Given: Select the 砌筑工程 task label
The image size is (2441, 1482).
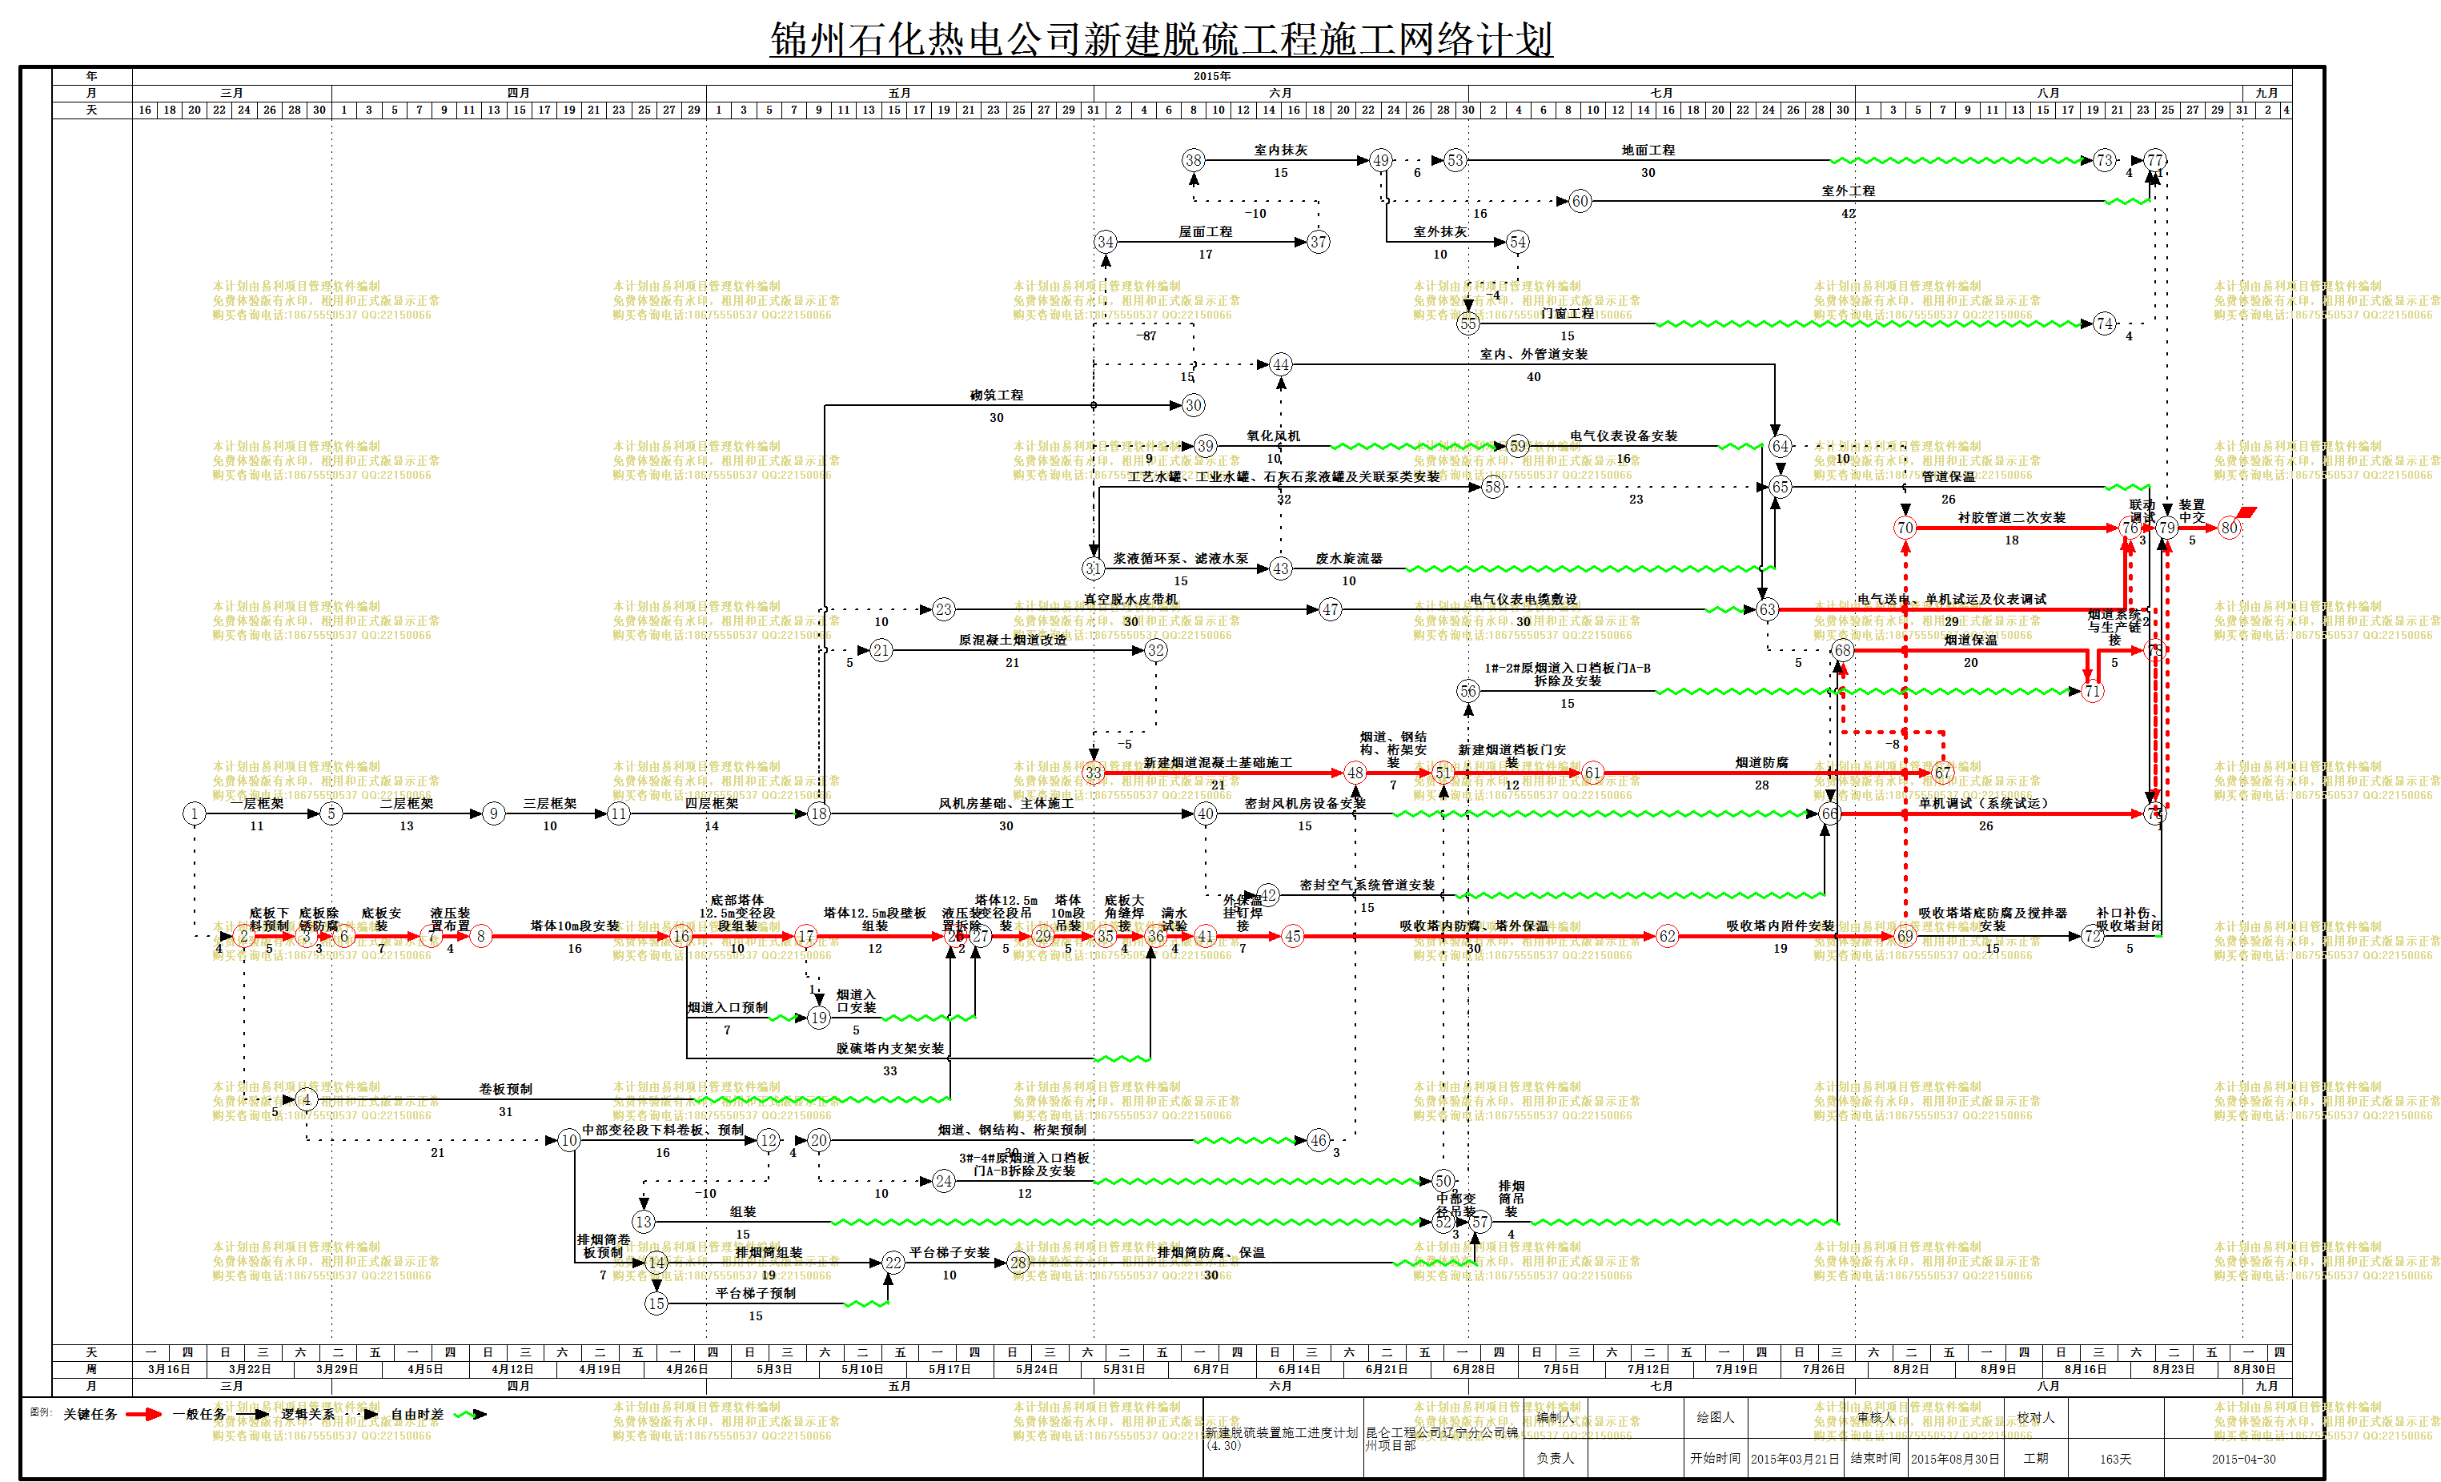Looking at the screenshot, I should tap(997, 394).
